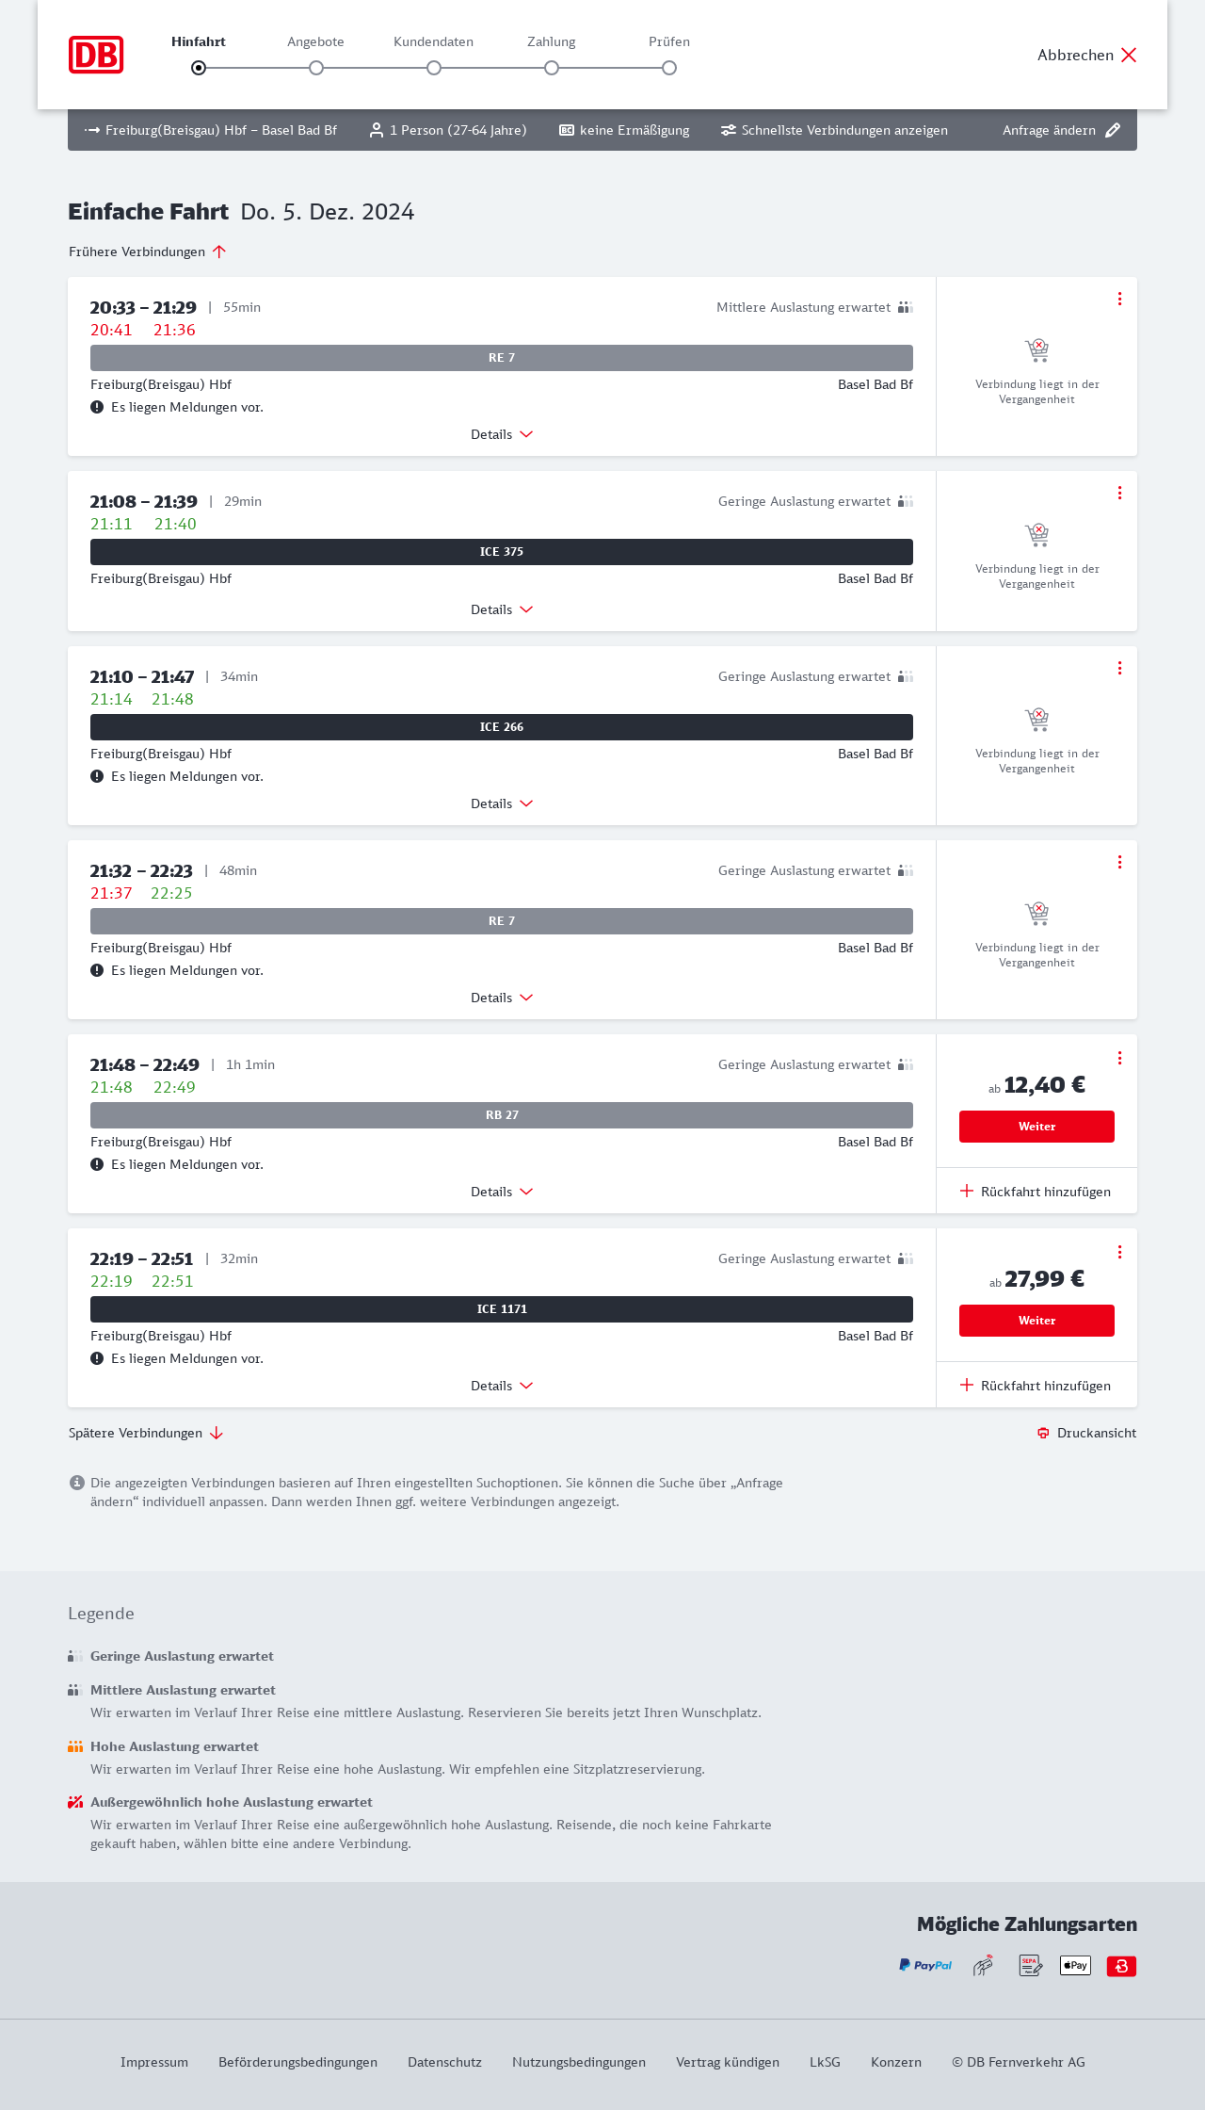
Task: Select the Angebote progress step
Action: (x=316, y=67)
